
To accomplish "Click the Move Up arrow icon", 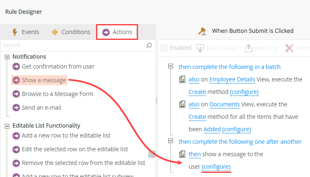I will coord(248,48).
